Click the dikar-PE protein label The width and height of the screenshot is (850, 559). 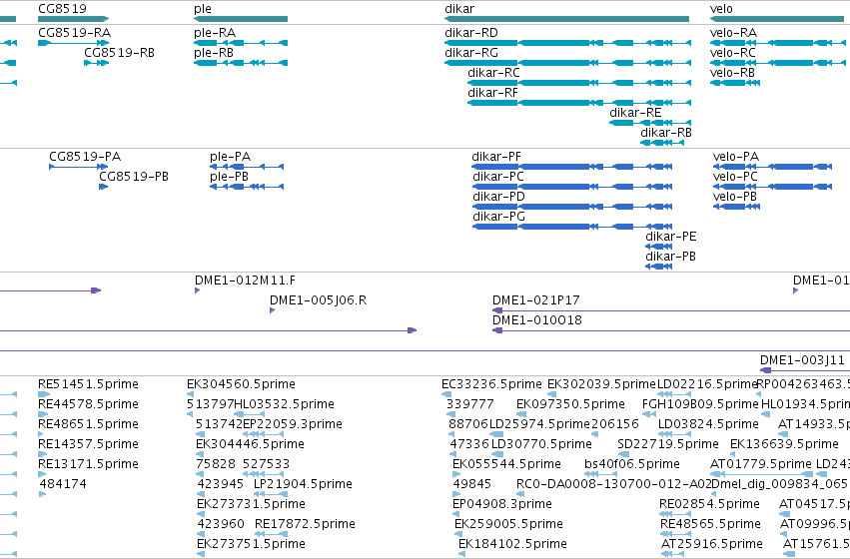click(670, 237)
